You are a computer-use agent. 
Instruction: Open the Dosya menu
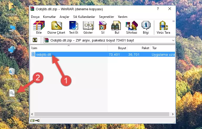coord(35,17)
